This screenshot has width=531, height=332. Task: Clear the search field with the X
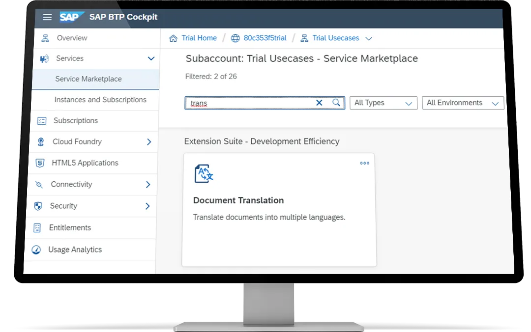pyautogui.click(x=319, y=103)
